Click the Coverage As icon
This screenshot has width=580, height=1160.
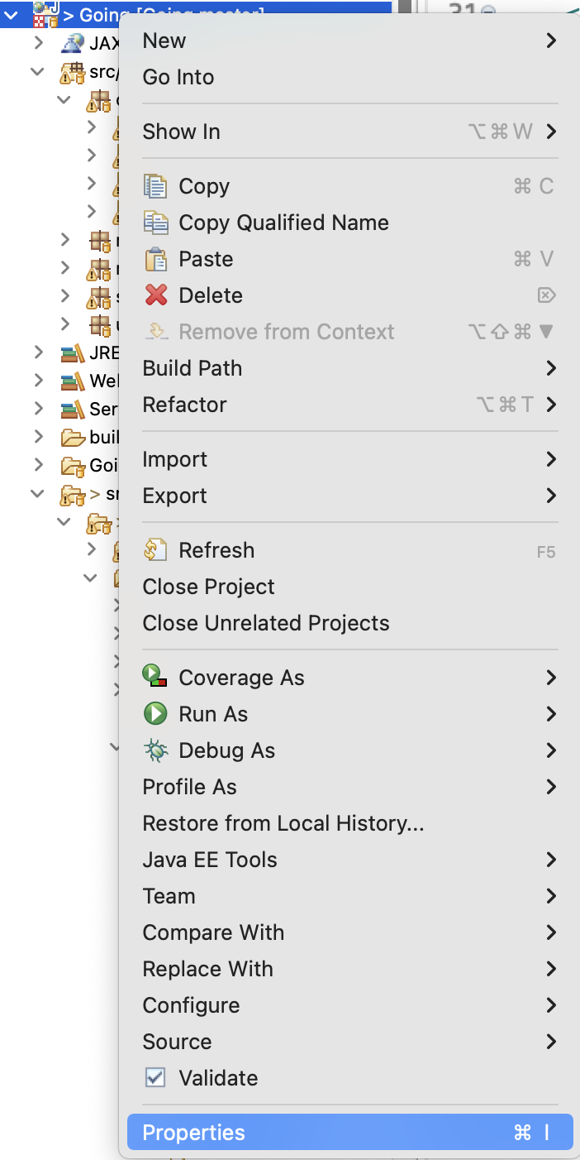155,678
